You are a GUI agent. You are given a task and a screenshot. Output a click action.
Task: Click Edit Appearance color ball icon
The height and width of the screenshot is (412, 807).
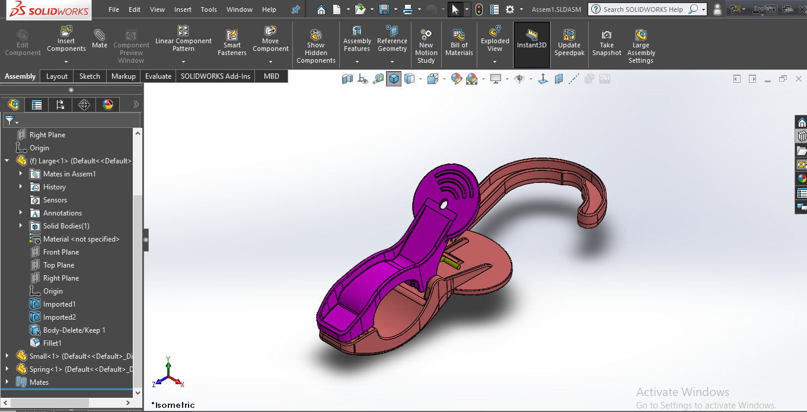pos(456,79)
